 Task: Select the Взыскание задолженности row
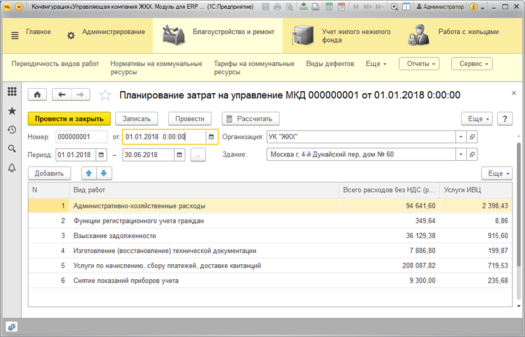point(270,236)
